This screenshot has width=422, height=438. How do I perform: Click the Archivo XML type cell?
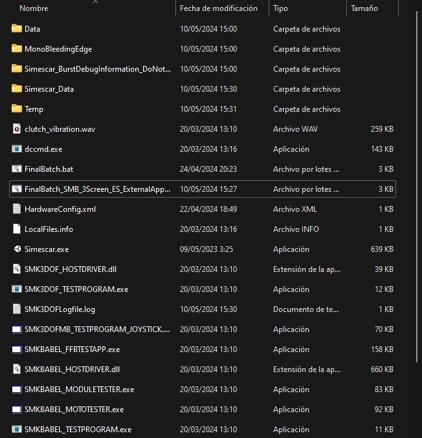click(x=295, y=209)
